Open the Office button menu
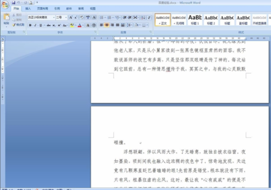The image size is (271, 190). point(5,5)
